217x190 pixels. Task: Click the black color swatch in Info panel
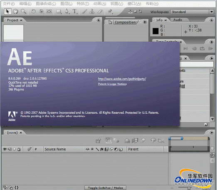click(155, 31)
